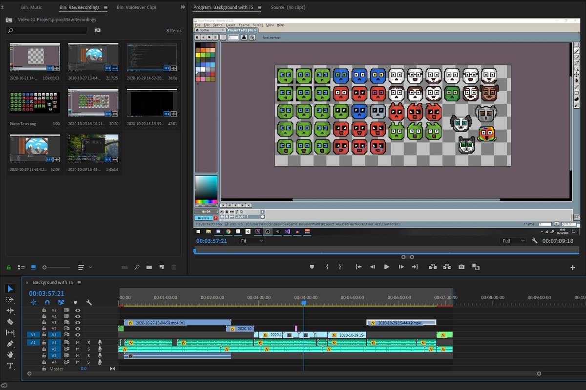Select the Pen tool

(x=10, y=344)
